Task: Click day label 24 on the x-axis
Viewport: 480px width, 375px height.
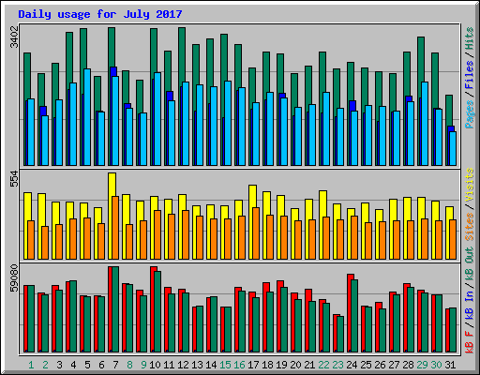Action: point(352,365)
